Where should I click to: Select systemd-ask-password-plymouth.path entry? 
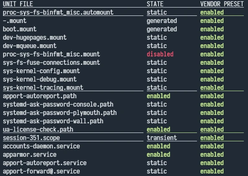coord(60,113)
